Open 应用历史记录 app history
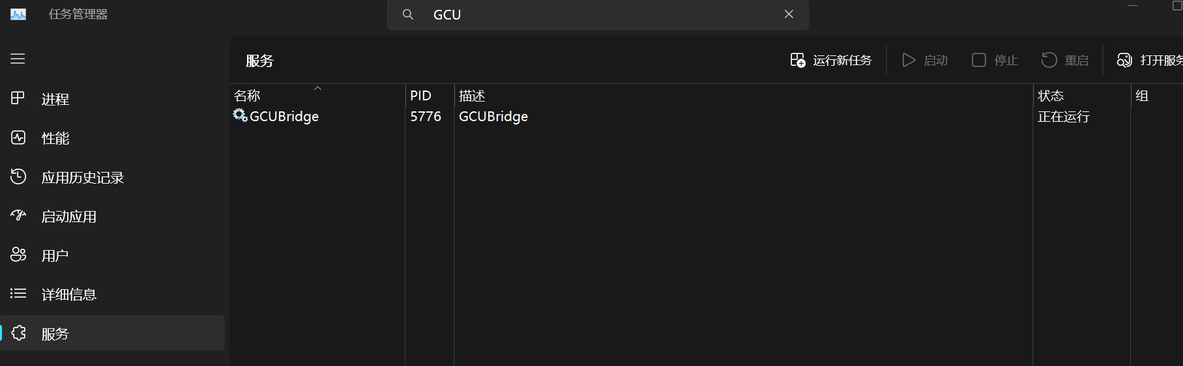The image size is (1183, 366). tap(112, 177)
